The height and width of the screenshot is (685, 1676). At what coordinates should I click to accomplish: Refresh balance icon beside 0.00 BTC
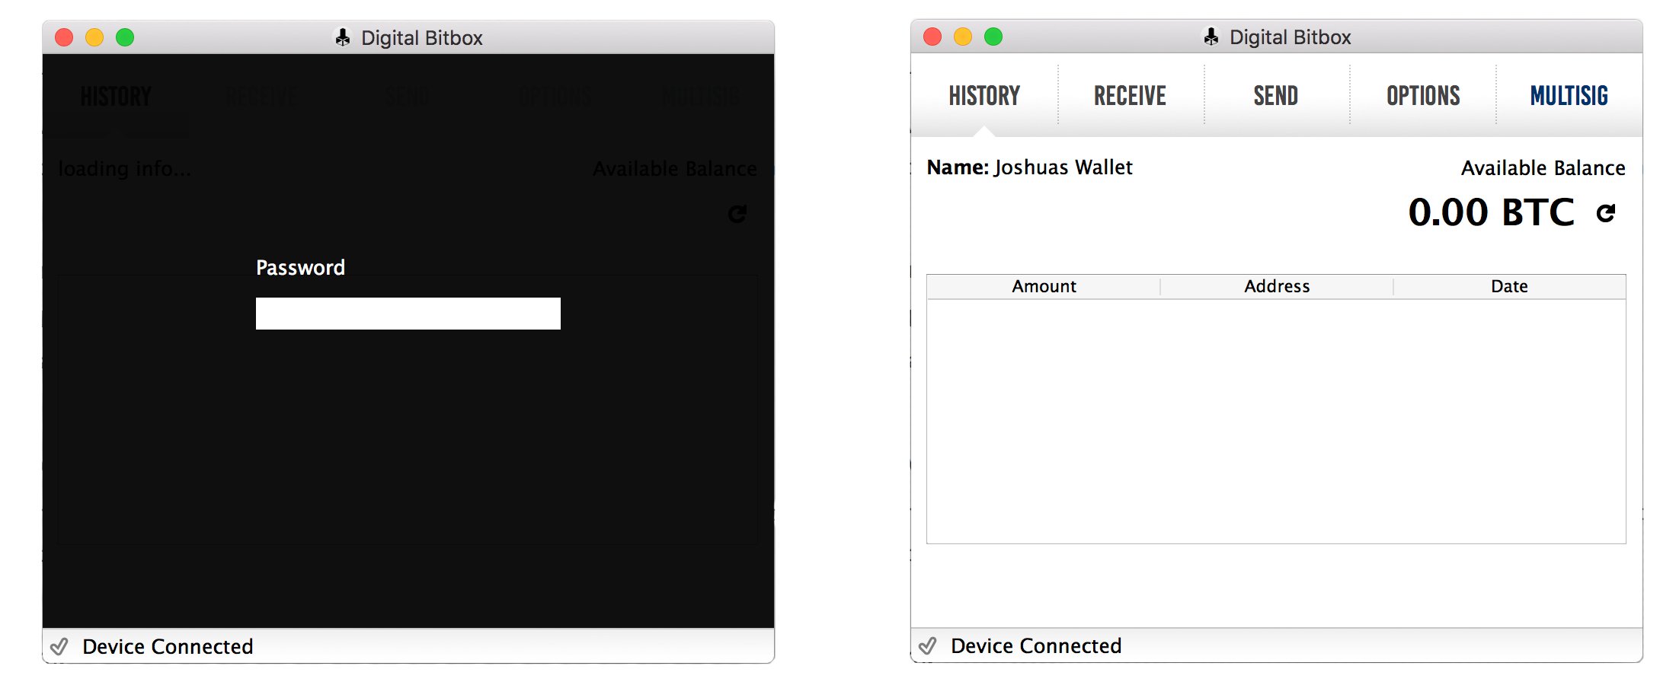click(x=1606, y=213)
